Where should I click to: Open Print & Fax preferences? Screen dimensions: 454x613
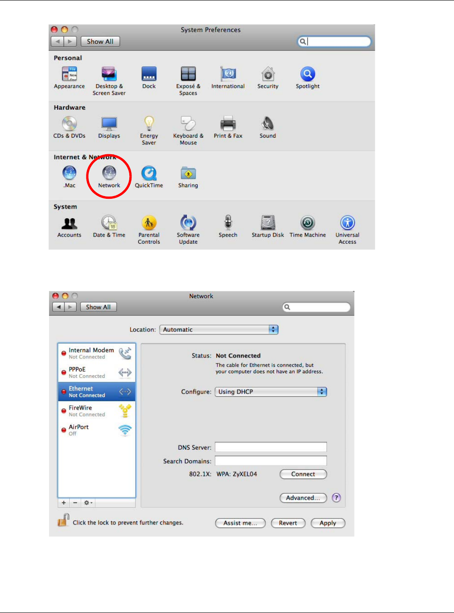[228, 127]
